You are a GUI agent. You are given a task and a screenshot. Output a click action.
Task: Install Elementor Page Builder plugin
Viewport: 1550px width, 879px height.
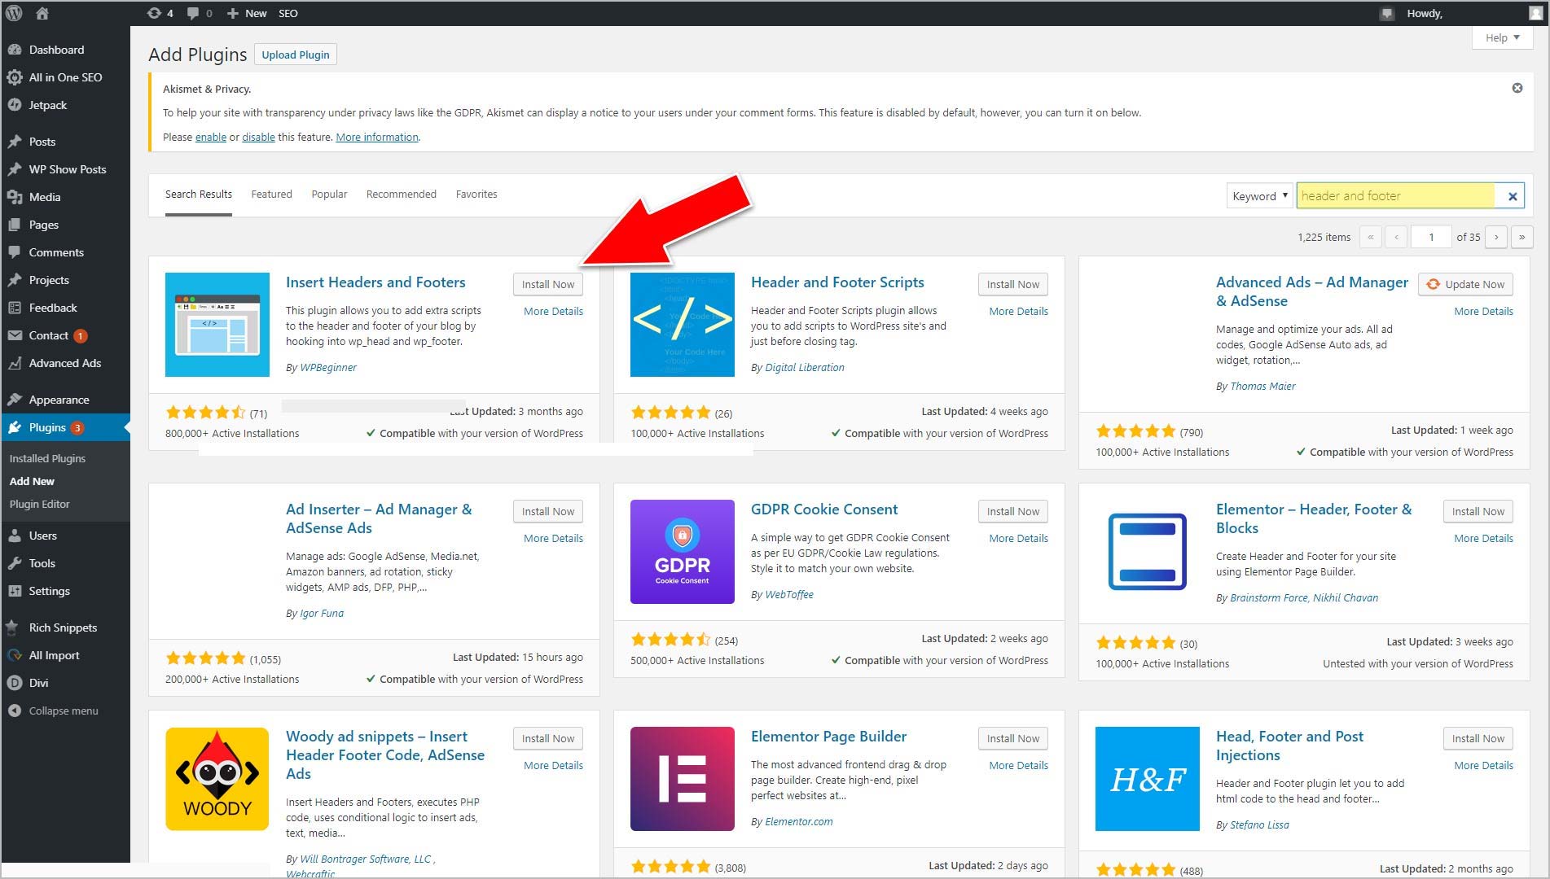click(1013, 738)
